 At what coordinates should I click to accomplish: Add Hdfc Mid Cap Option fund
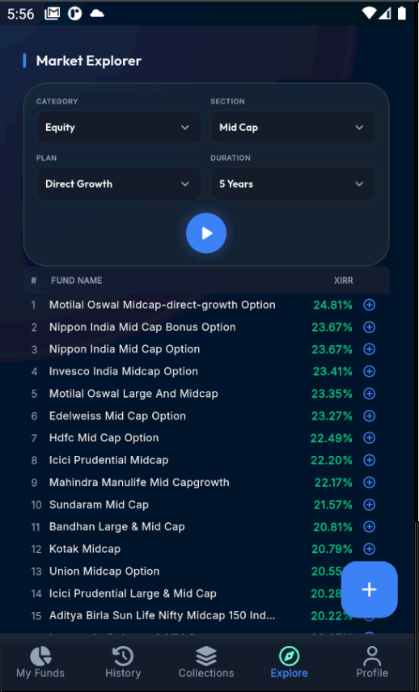[369, 438]
